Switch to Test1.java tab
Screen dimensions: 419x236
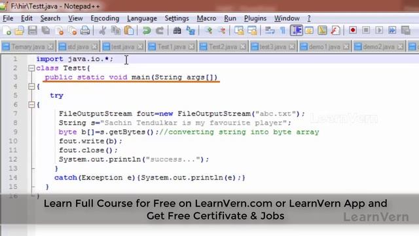(x=172, y=47)
